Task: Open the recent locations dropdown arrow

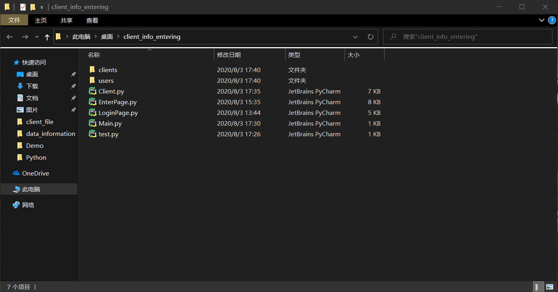Action: (37, 37)
